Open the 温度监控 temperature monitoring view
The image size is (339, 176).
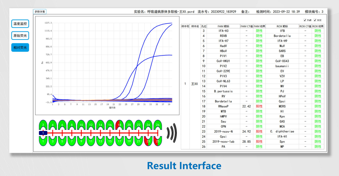pos(20,24)
